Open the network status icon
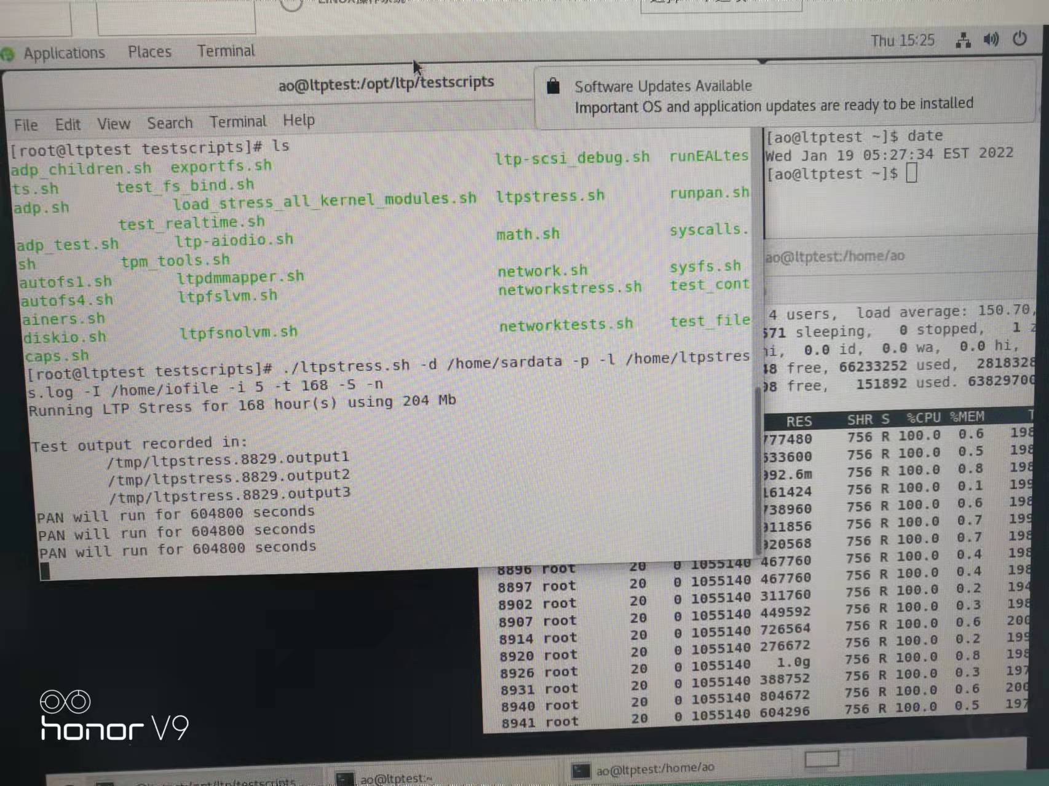Viewport: 1049px width, 786px height. [x=963, y=41]
